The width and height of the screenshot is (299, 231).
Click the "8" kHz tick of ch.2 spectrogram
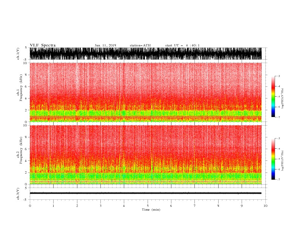[x=26, y=137]
